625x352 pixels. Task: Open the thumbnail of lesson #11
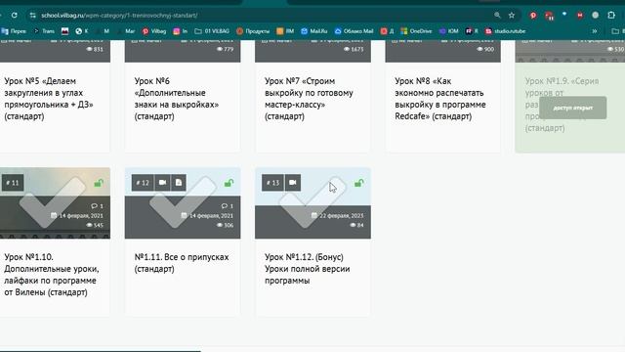click(55, 203)
